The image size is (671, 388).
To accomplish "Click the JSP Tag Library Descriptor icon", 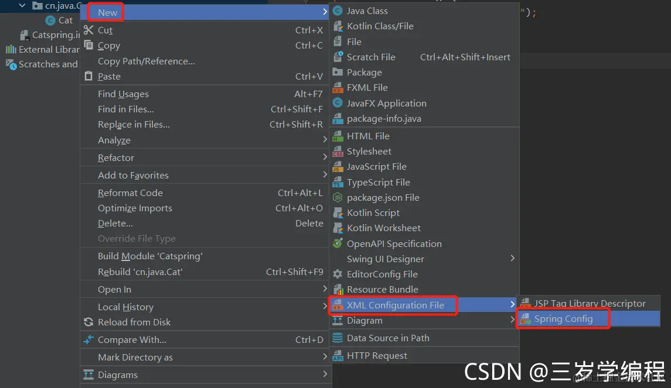I will 525,303.
